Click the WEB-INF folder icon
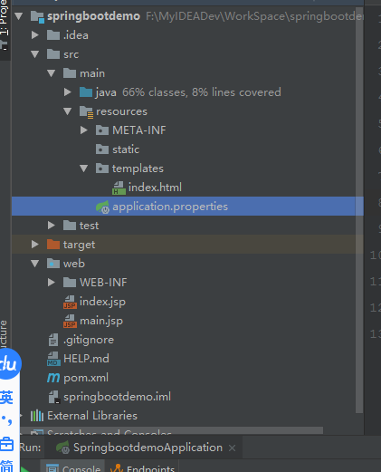381x472 pixels. [70, 283]
